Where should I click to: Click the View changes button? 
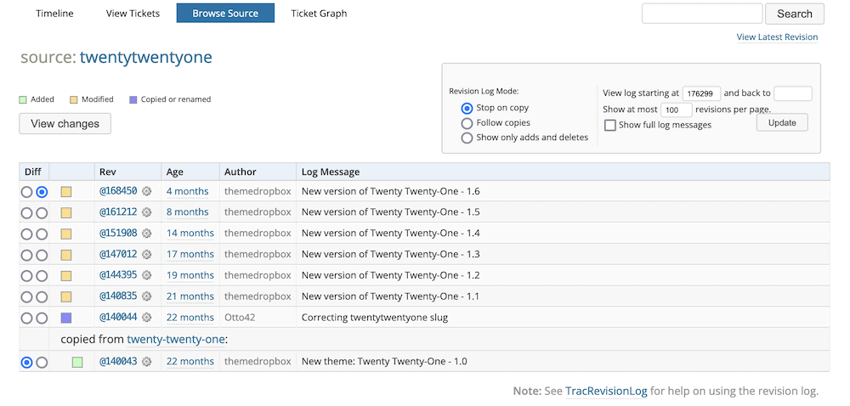point(65,123)
